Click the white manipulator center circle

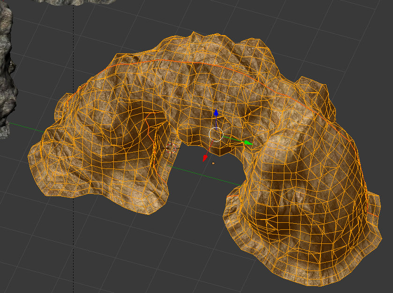click(x=216, y=134)
